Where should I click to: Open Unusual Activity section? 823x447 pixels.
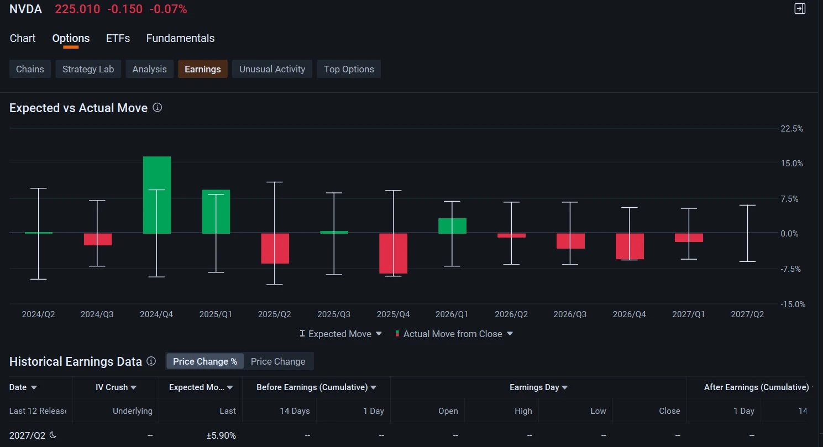(x=272, y=69)
